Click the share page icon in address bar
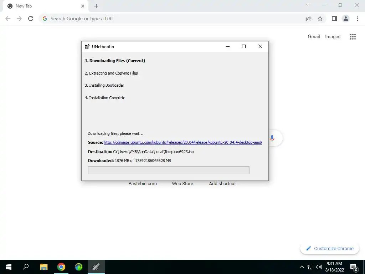365x274 pixels. (309, 19)
